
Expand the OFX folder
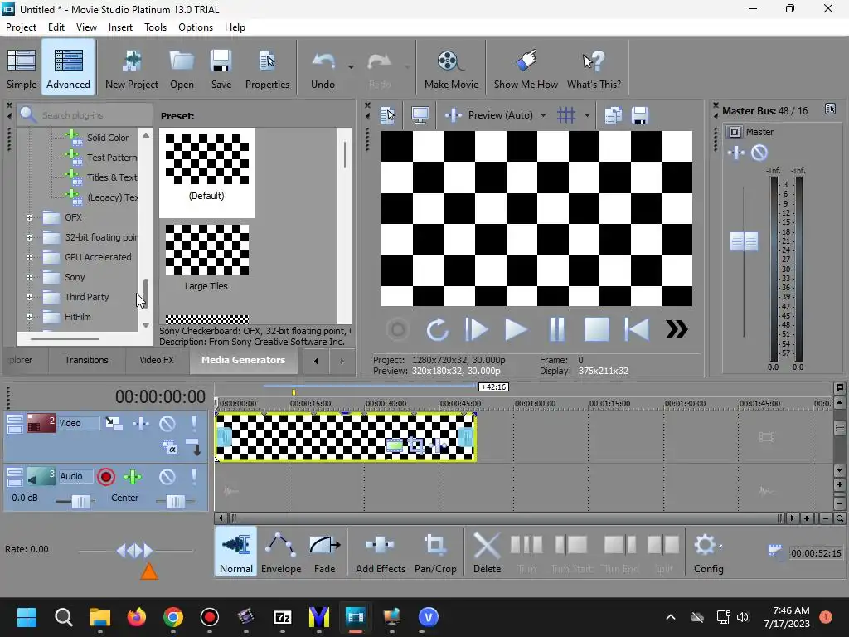29,218
